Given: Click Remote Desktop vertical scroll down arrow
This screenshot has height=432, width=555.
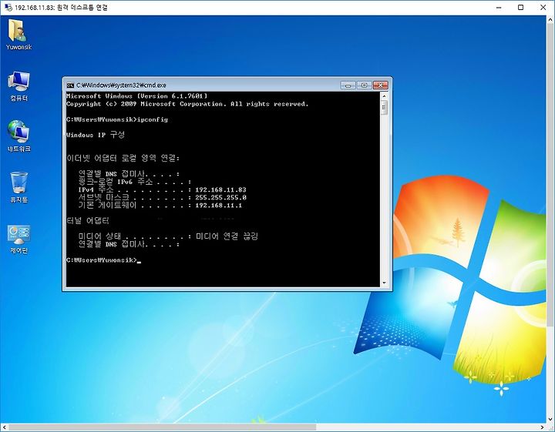Looking at the screenshot, I should point(550,420).
